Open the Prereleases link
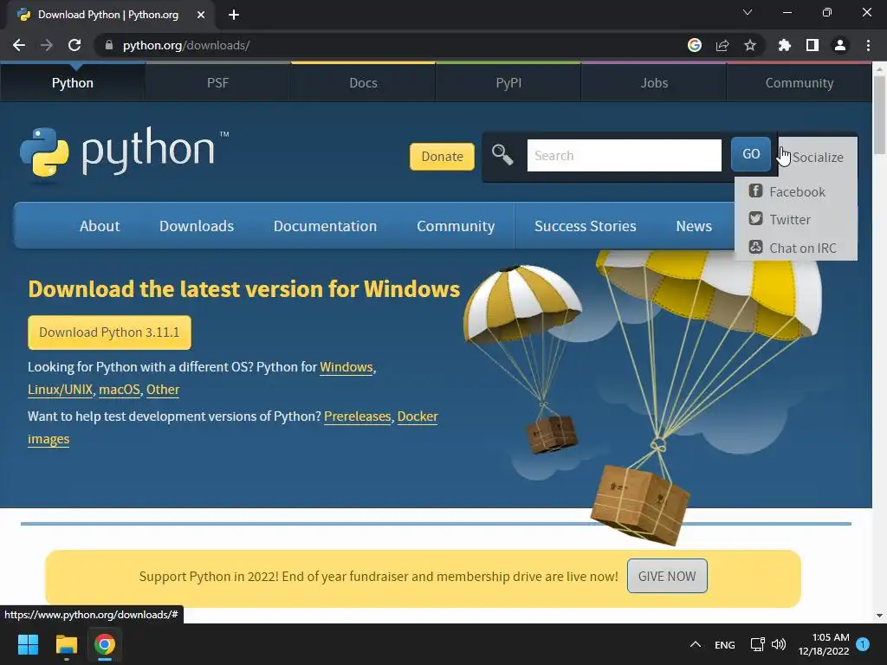Screen dimensions: 887x665 click(x=358, y=416)
